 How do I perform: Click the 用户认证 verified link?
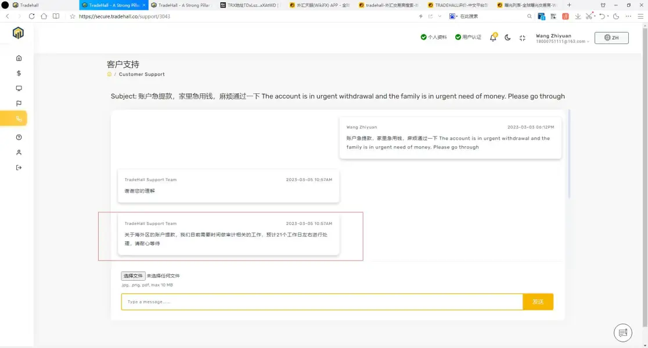468,37
